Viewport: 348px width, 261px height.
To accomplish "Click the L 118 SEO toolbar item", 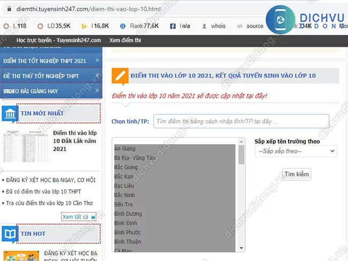I will coord(15,26).
